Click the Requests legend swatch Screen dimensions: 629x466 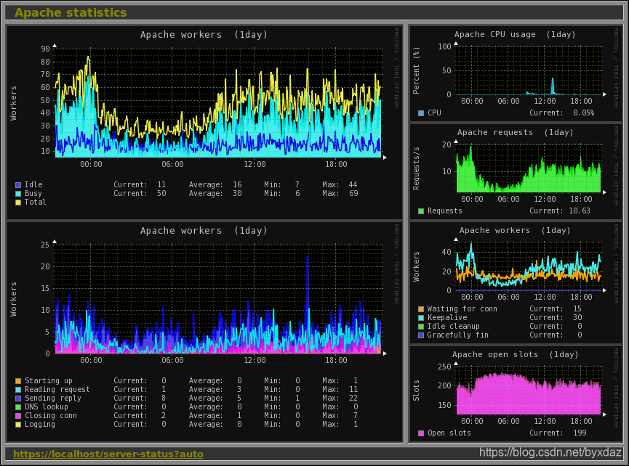pos(421,211)
